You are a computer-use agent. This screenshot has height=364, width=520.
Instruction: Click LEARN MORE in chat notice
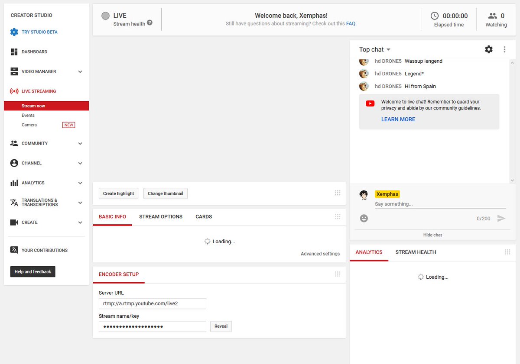point(398,119)
